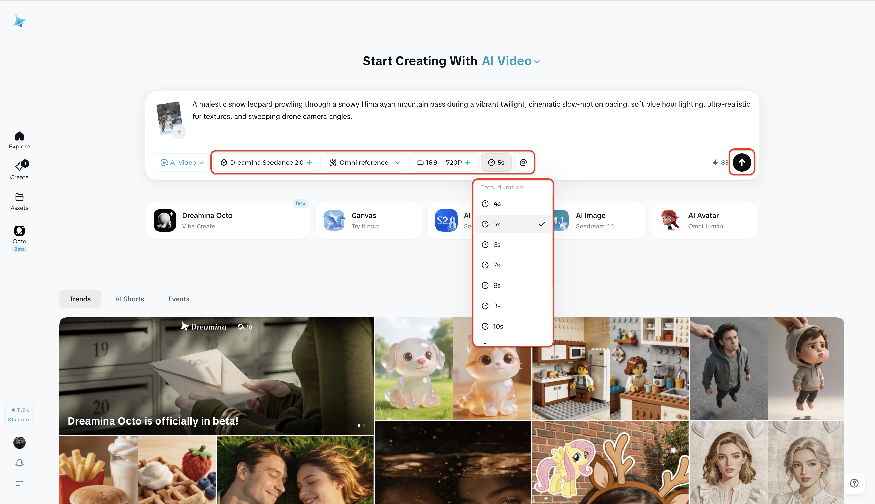Click the second banner carousel dot
Viewport: 875px width, 504px height.
(x=364, y=426)
